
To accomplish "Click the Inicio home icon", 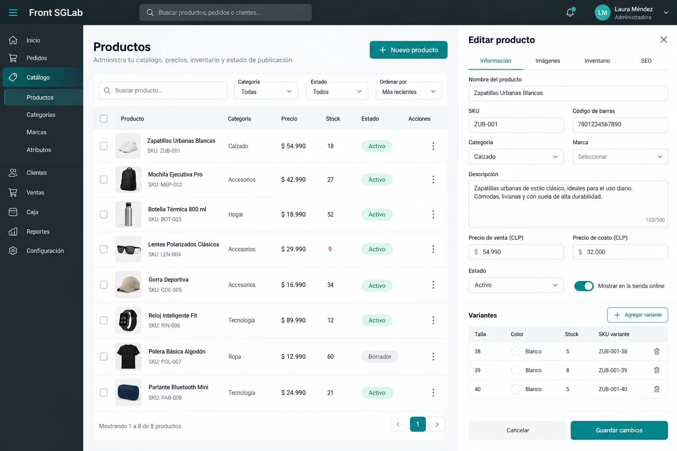I will point(13,40).
